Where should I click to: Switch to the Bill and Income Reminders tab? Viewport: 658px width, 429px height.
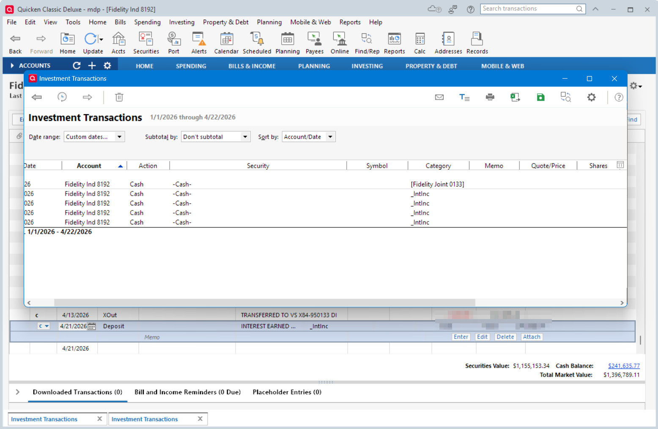[187, 392]
